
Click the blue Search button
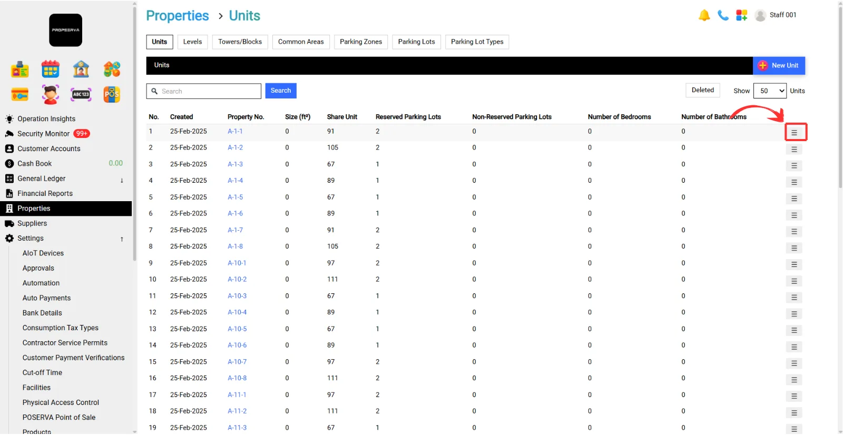coord(281,91)
